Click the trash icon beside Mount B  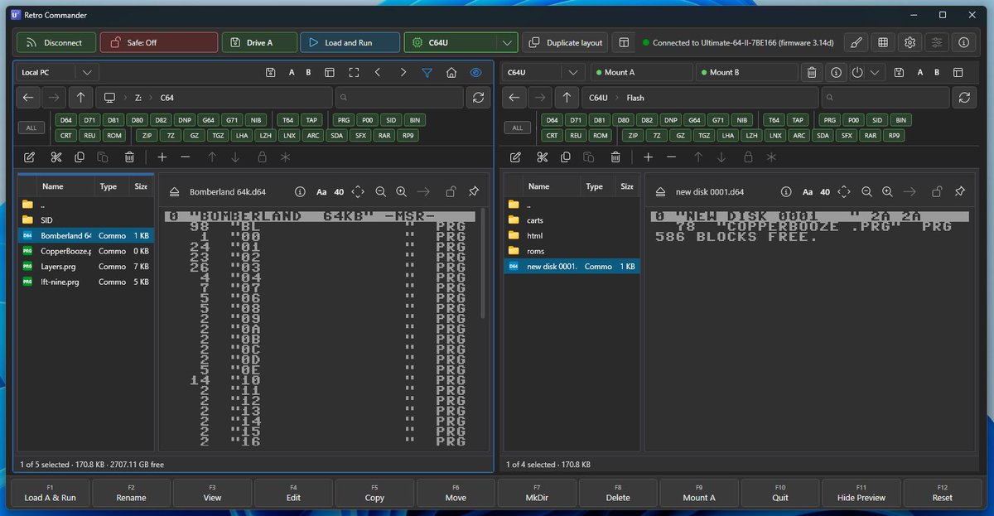[813, 72]
